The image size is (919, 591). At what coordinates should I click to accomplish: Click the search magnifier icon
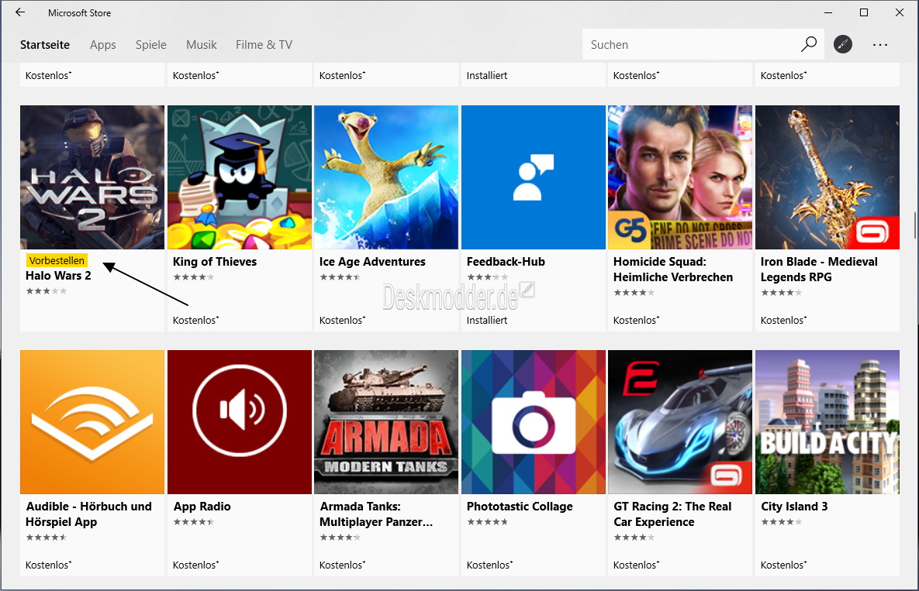[809, 44]
